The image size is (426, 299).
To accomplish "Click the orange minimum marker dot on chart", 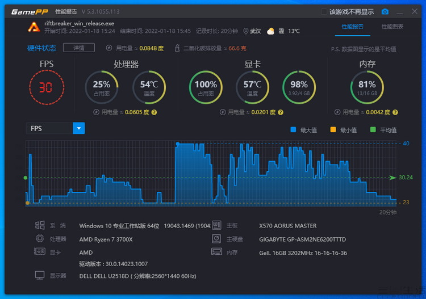I will (x=27, y=203).
